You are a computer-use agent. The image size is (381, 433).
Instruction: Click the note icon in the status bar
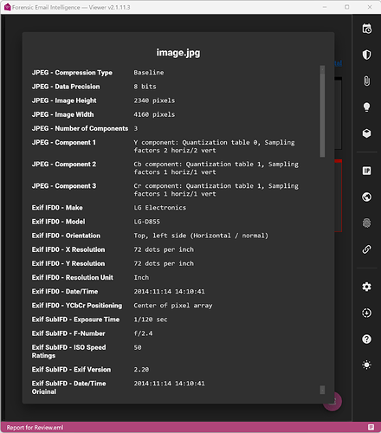point(371,427)
